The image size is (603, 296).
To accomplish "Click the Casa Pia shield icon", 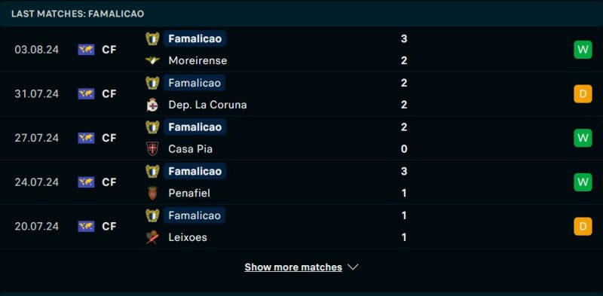I will click(152, 149).
